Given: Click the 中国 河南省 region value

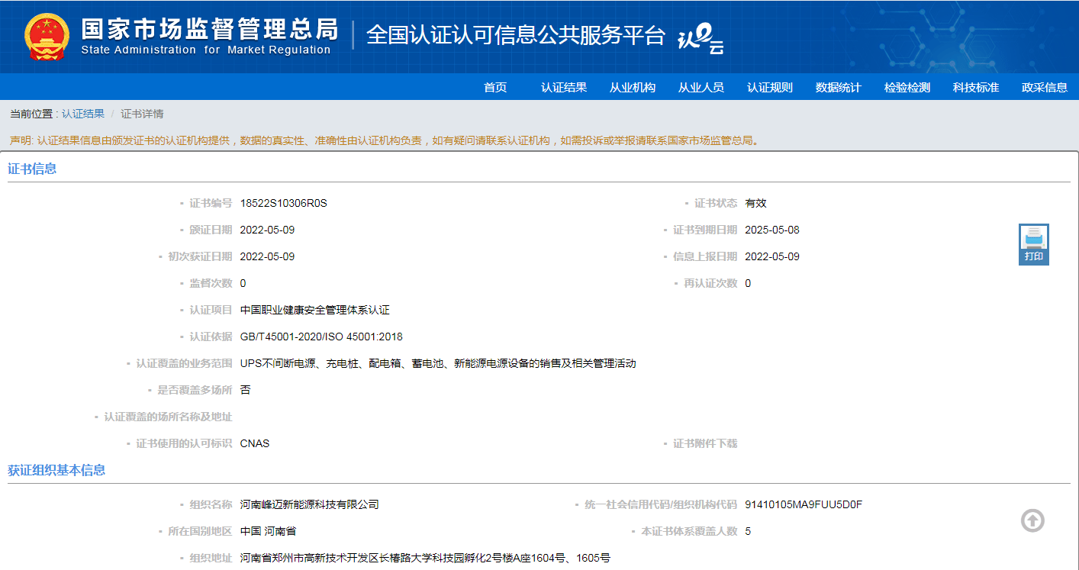Looking at the screenshot, I should pos(268,531).
